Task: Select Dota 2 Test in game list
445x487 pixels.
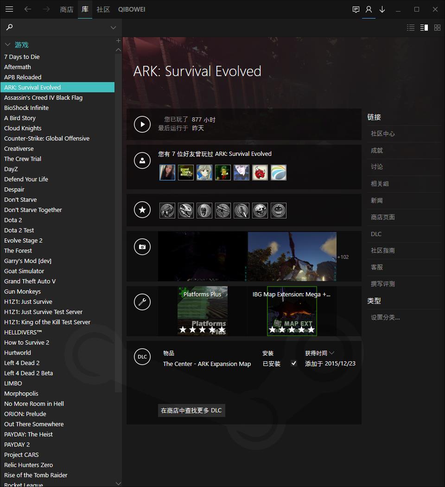Action: click(x=57, y=230)
